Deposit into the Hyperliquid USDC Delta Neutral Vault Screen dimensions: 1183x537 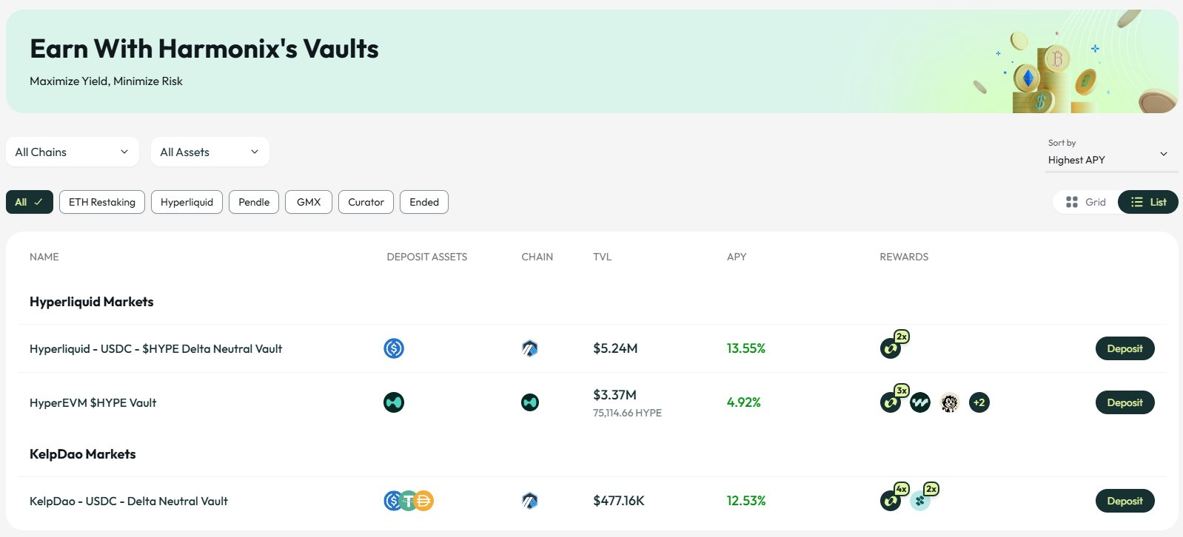1125,348
